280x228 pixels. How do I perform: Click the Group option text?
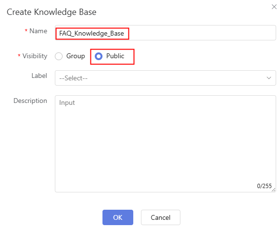[76, 56]
